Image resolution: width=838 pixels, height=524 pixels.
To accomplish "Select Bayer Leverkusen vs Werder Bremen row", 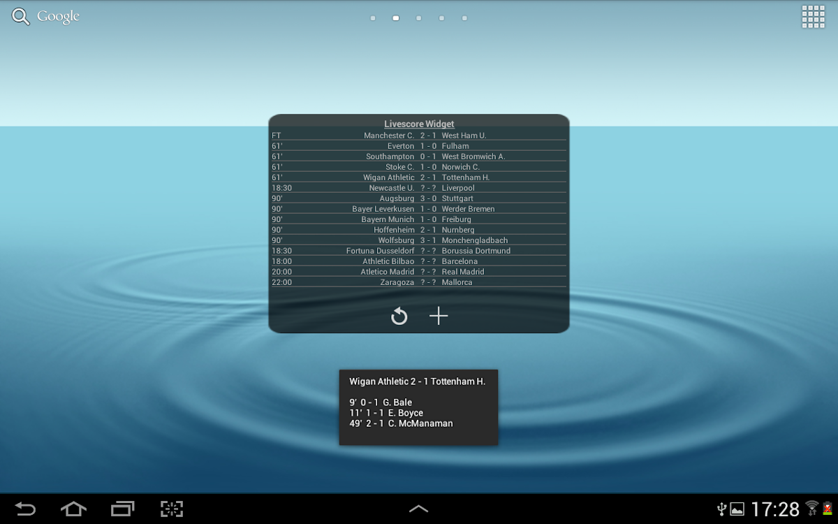I will click(x=419, y=209).
